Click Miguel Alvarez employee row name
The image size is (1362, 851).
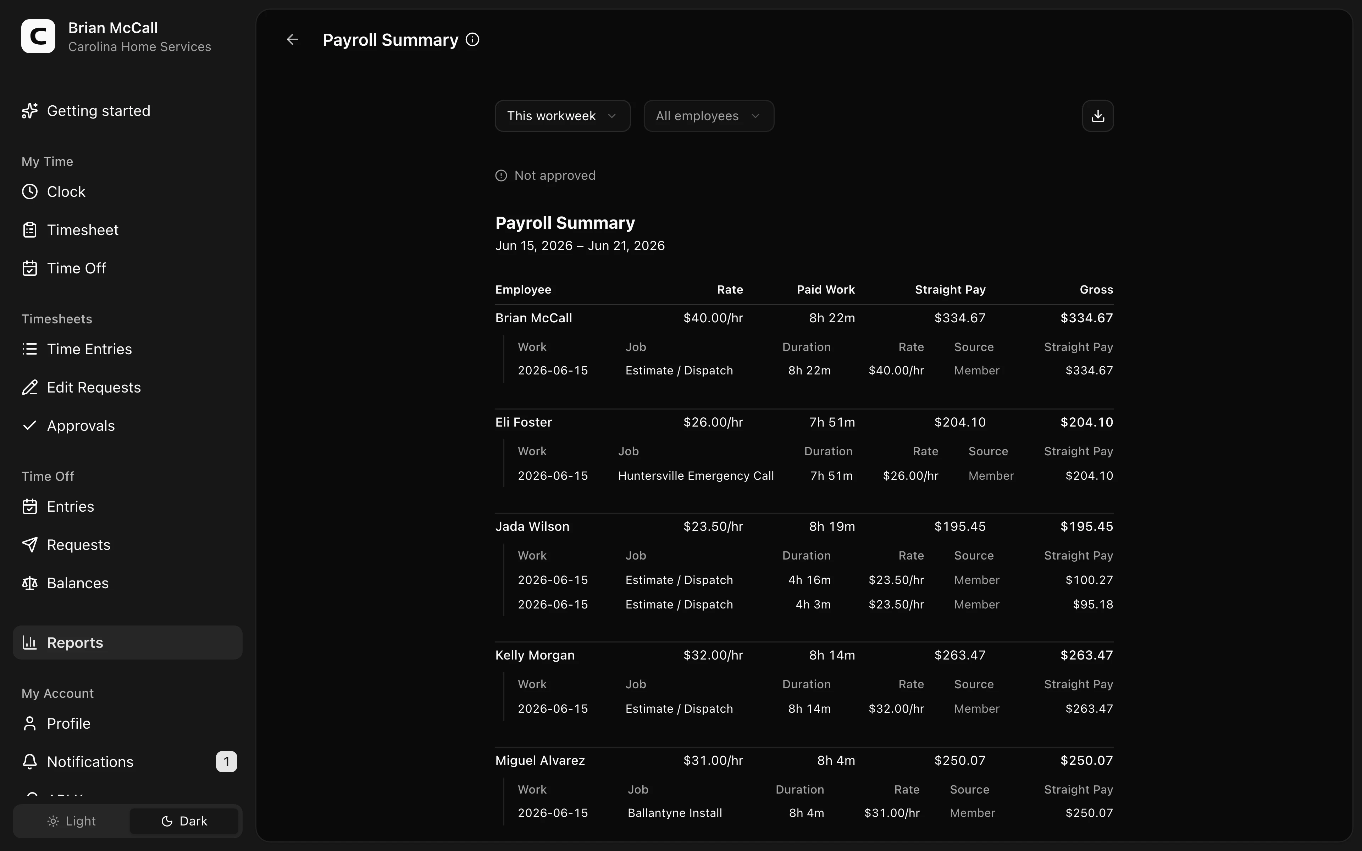pos(540,760)
